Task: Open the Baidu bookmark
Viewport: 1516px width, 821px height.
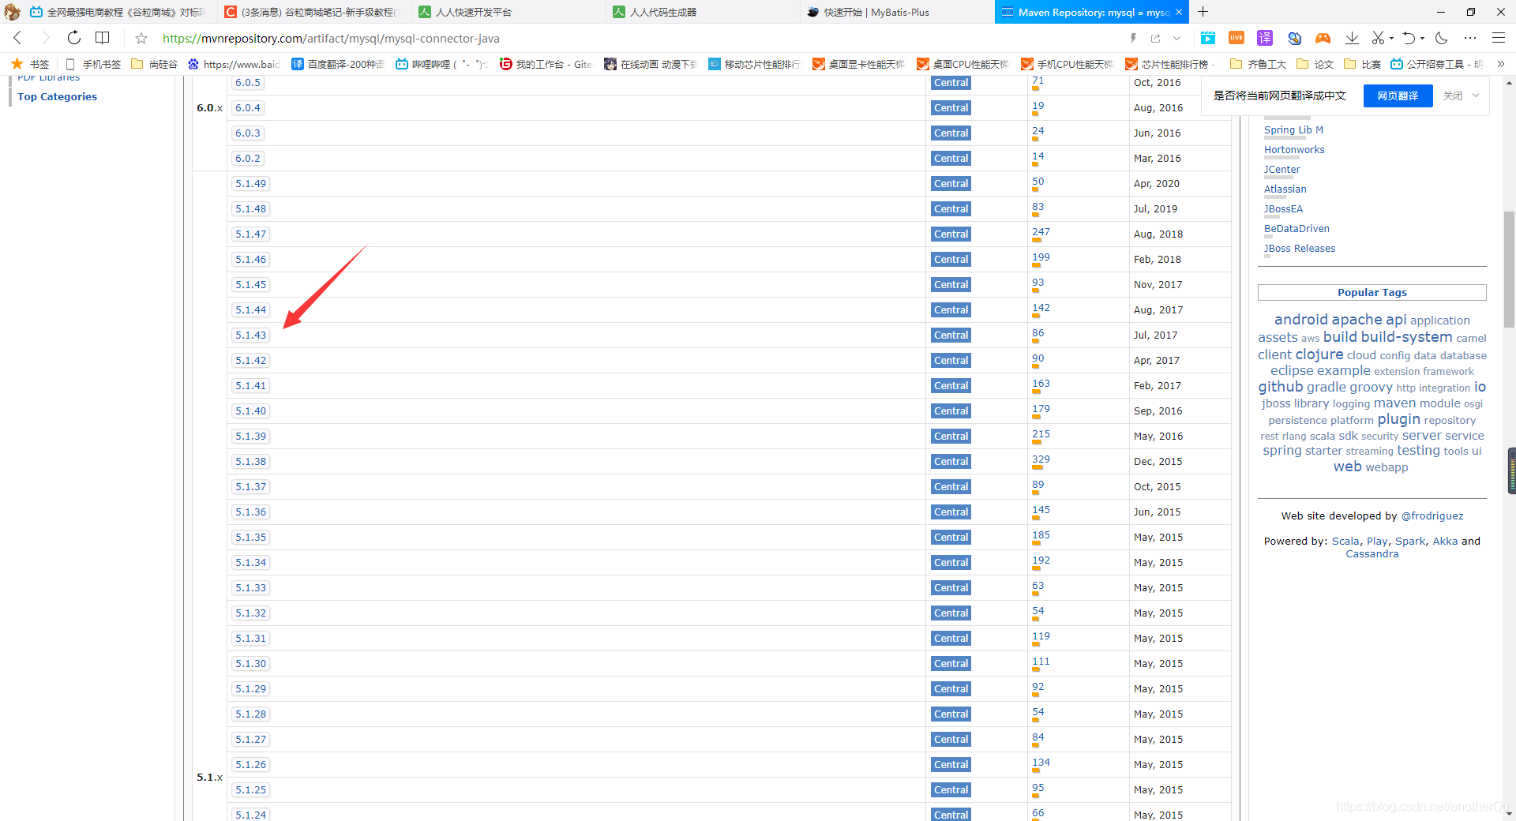Action: coord(234,64)
